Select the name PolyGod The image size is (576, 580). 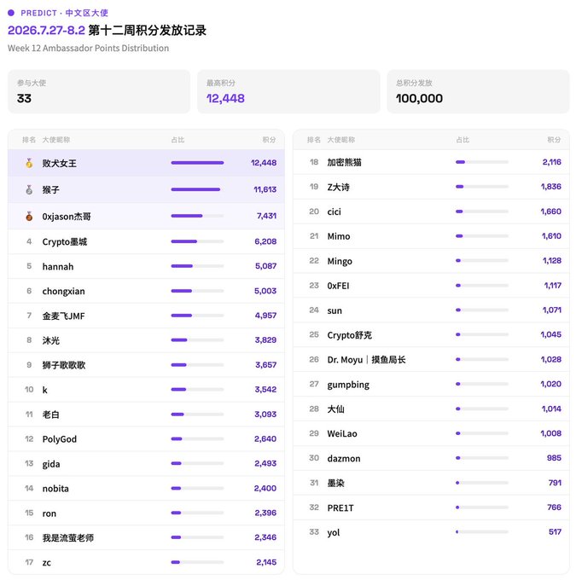pos(59,439)
